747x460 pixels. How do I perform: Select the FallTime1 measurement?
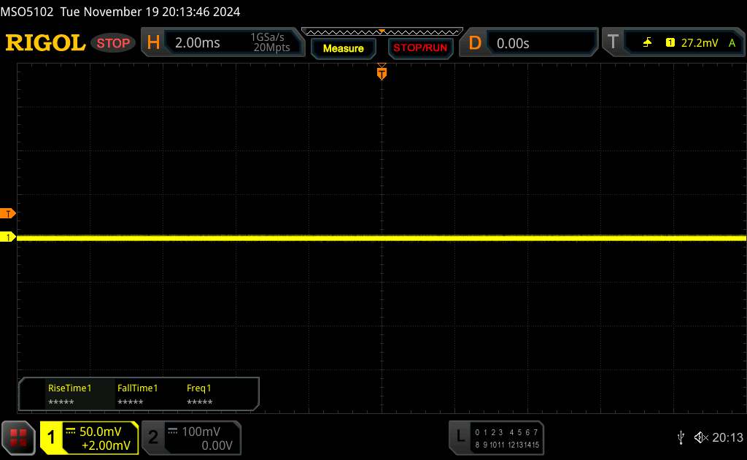137,394
